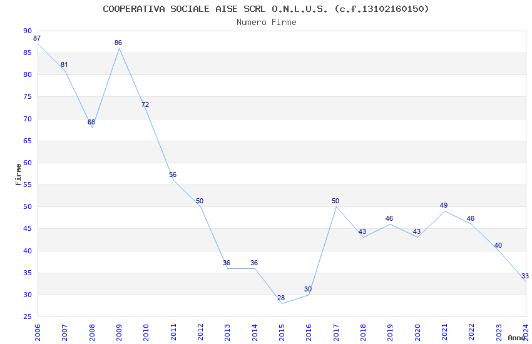Select the 2016 year label
The height and width of the screenshot is (344, 532).
pyautogui.click(x=309, y=332)
